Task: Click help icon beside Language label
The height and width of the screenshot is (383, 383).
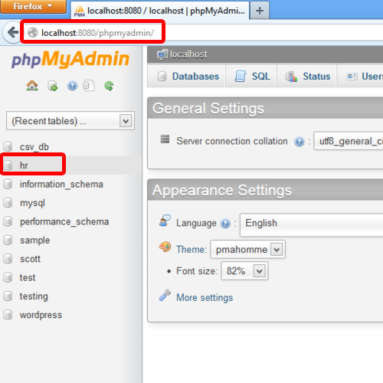Action: (225, 224)
